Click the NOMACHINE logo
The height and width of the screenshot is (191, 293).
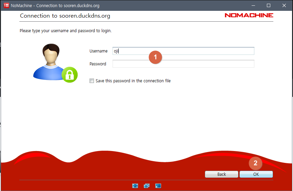coord(249,15)
